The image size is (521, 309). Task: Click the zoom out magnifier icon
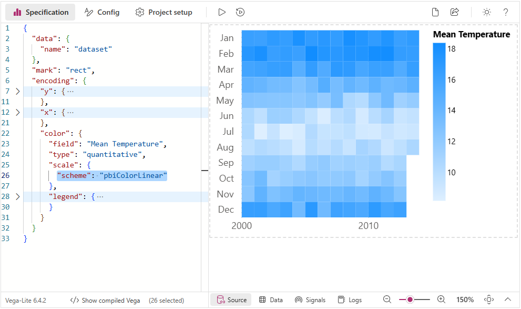click(387, 300)
